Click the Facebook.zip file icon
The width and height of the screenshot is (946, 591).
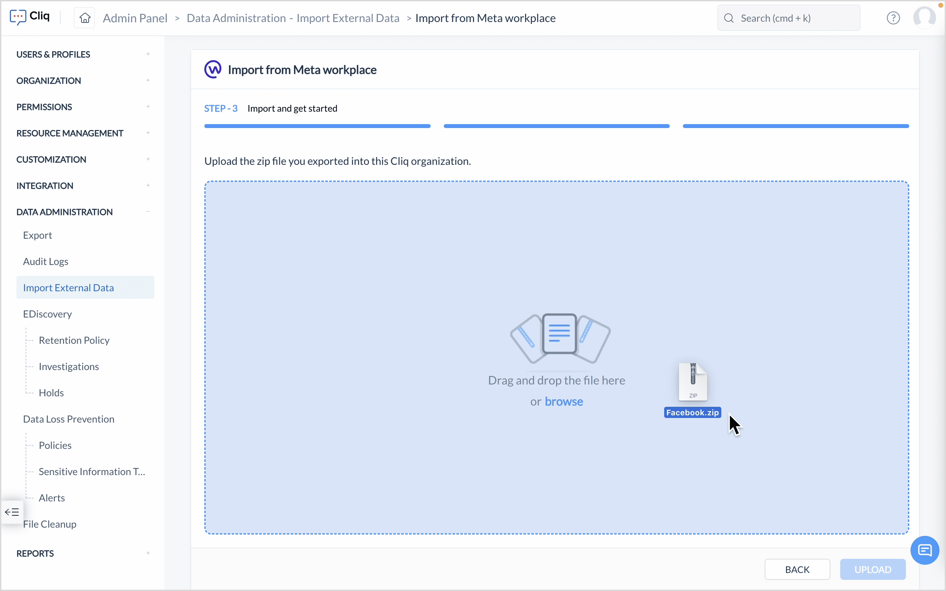point(693,382)
